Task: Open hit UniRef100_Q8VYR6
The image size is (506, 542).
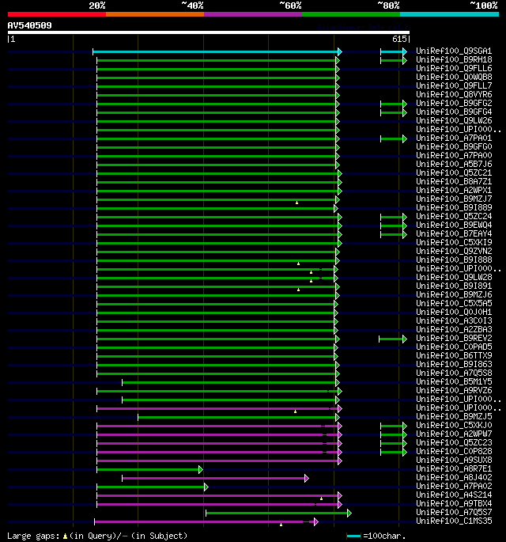Action: click(454, 95)
